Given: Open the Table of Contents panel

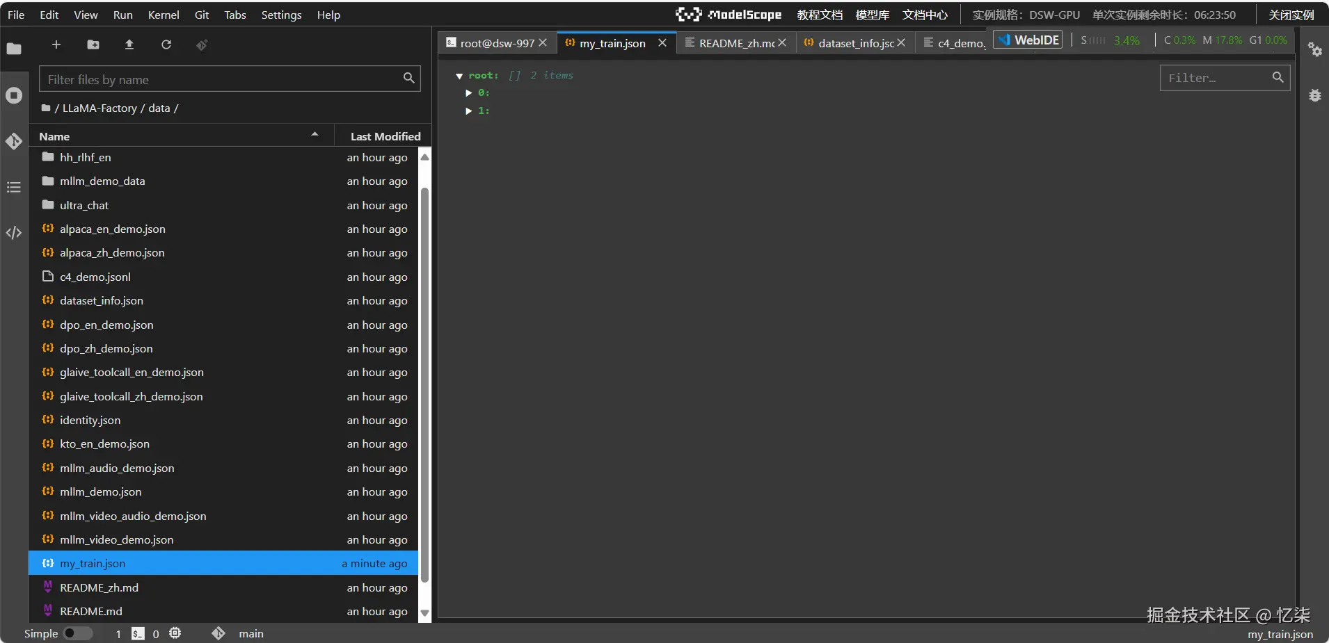Looking at the screenshot, I should (x=14, y=187).
